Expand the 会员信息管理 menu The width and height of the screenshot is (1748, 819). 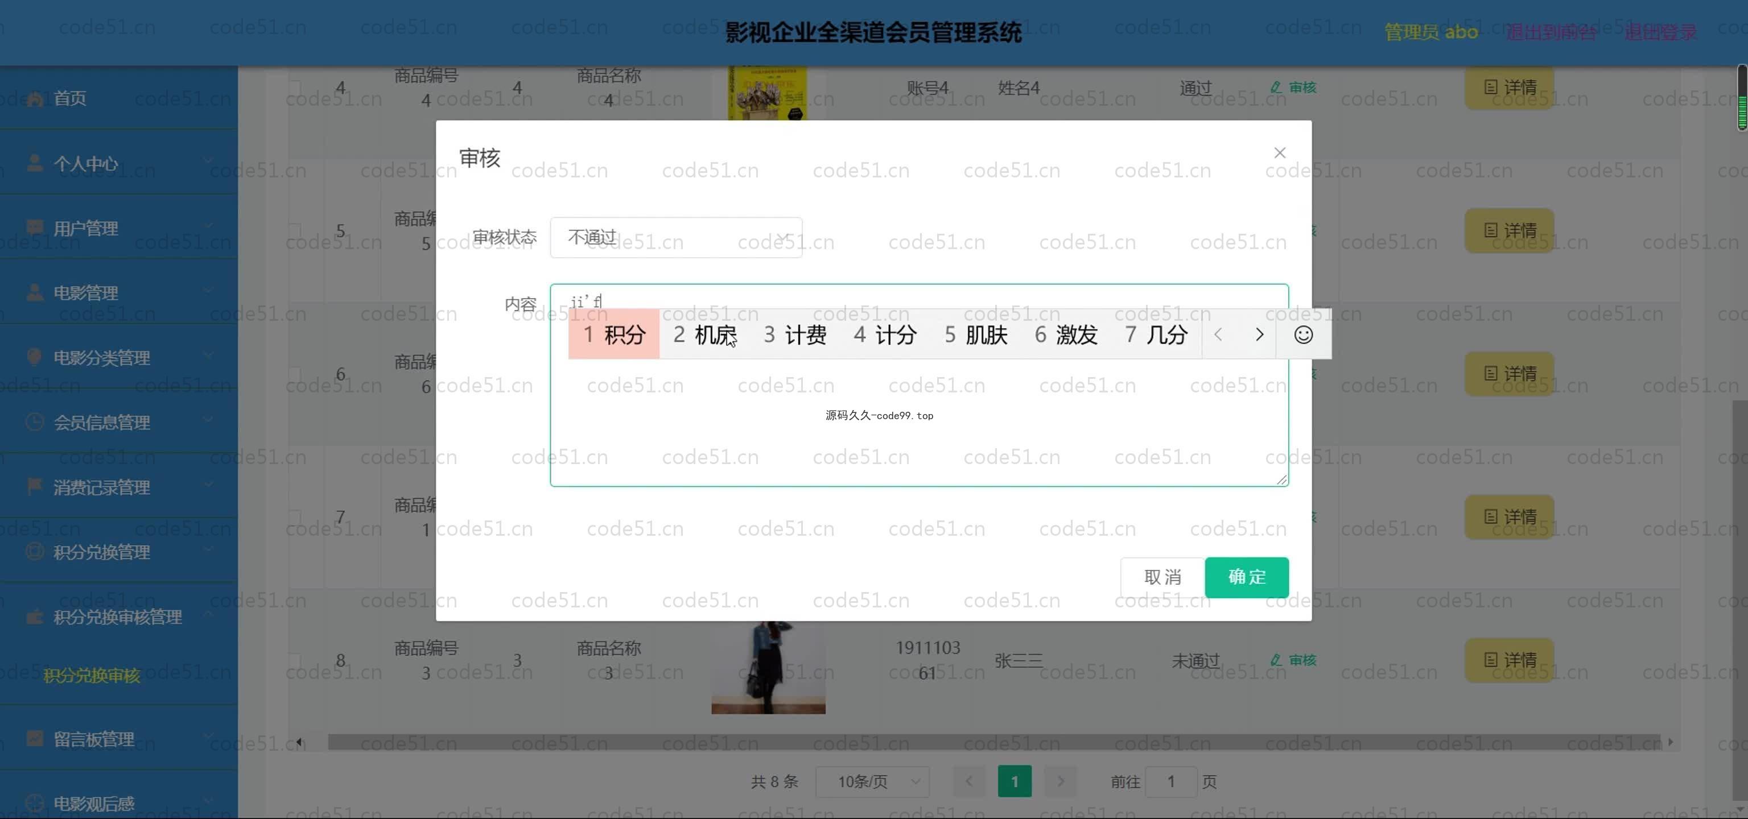click(x=119, y=423)
